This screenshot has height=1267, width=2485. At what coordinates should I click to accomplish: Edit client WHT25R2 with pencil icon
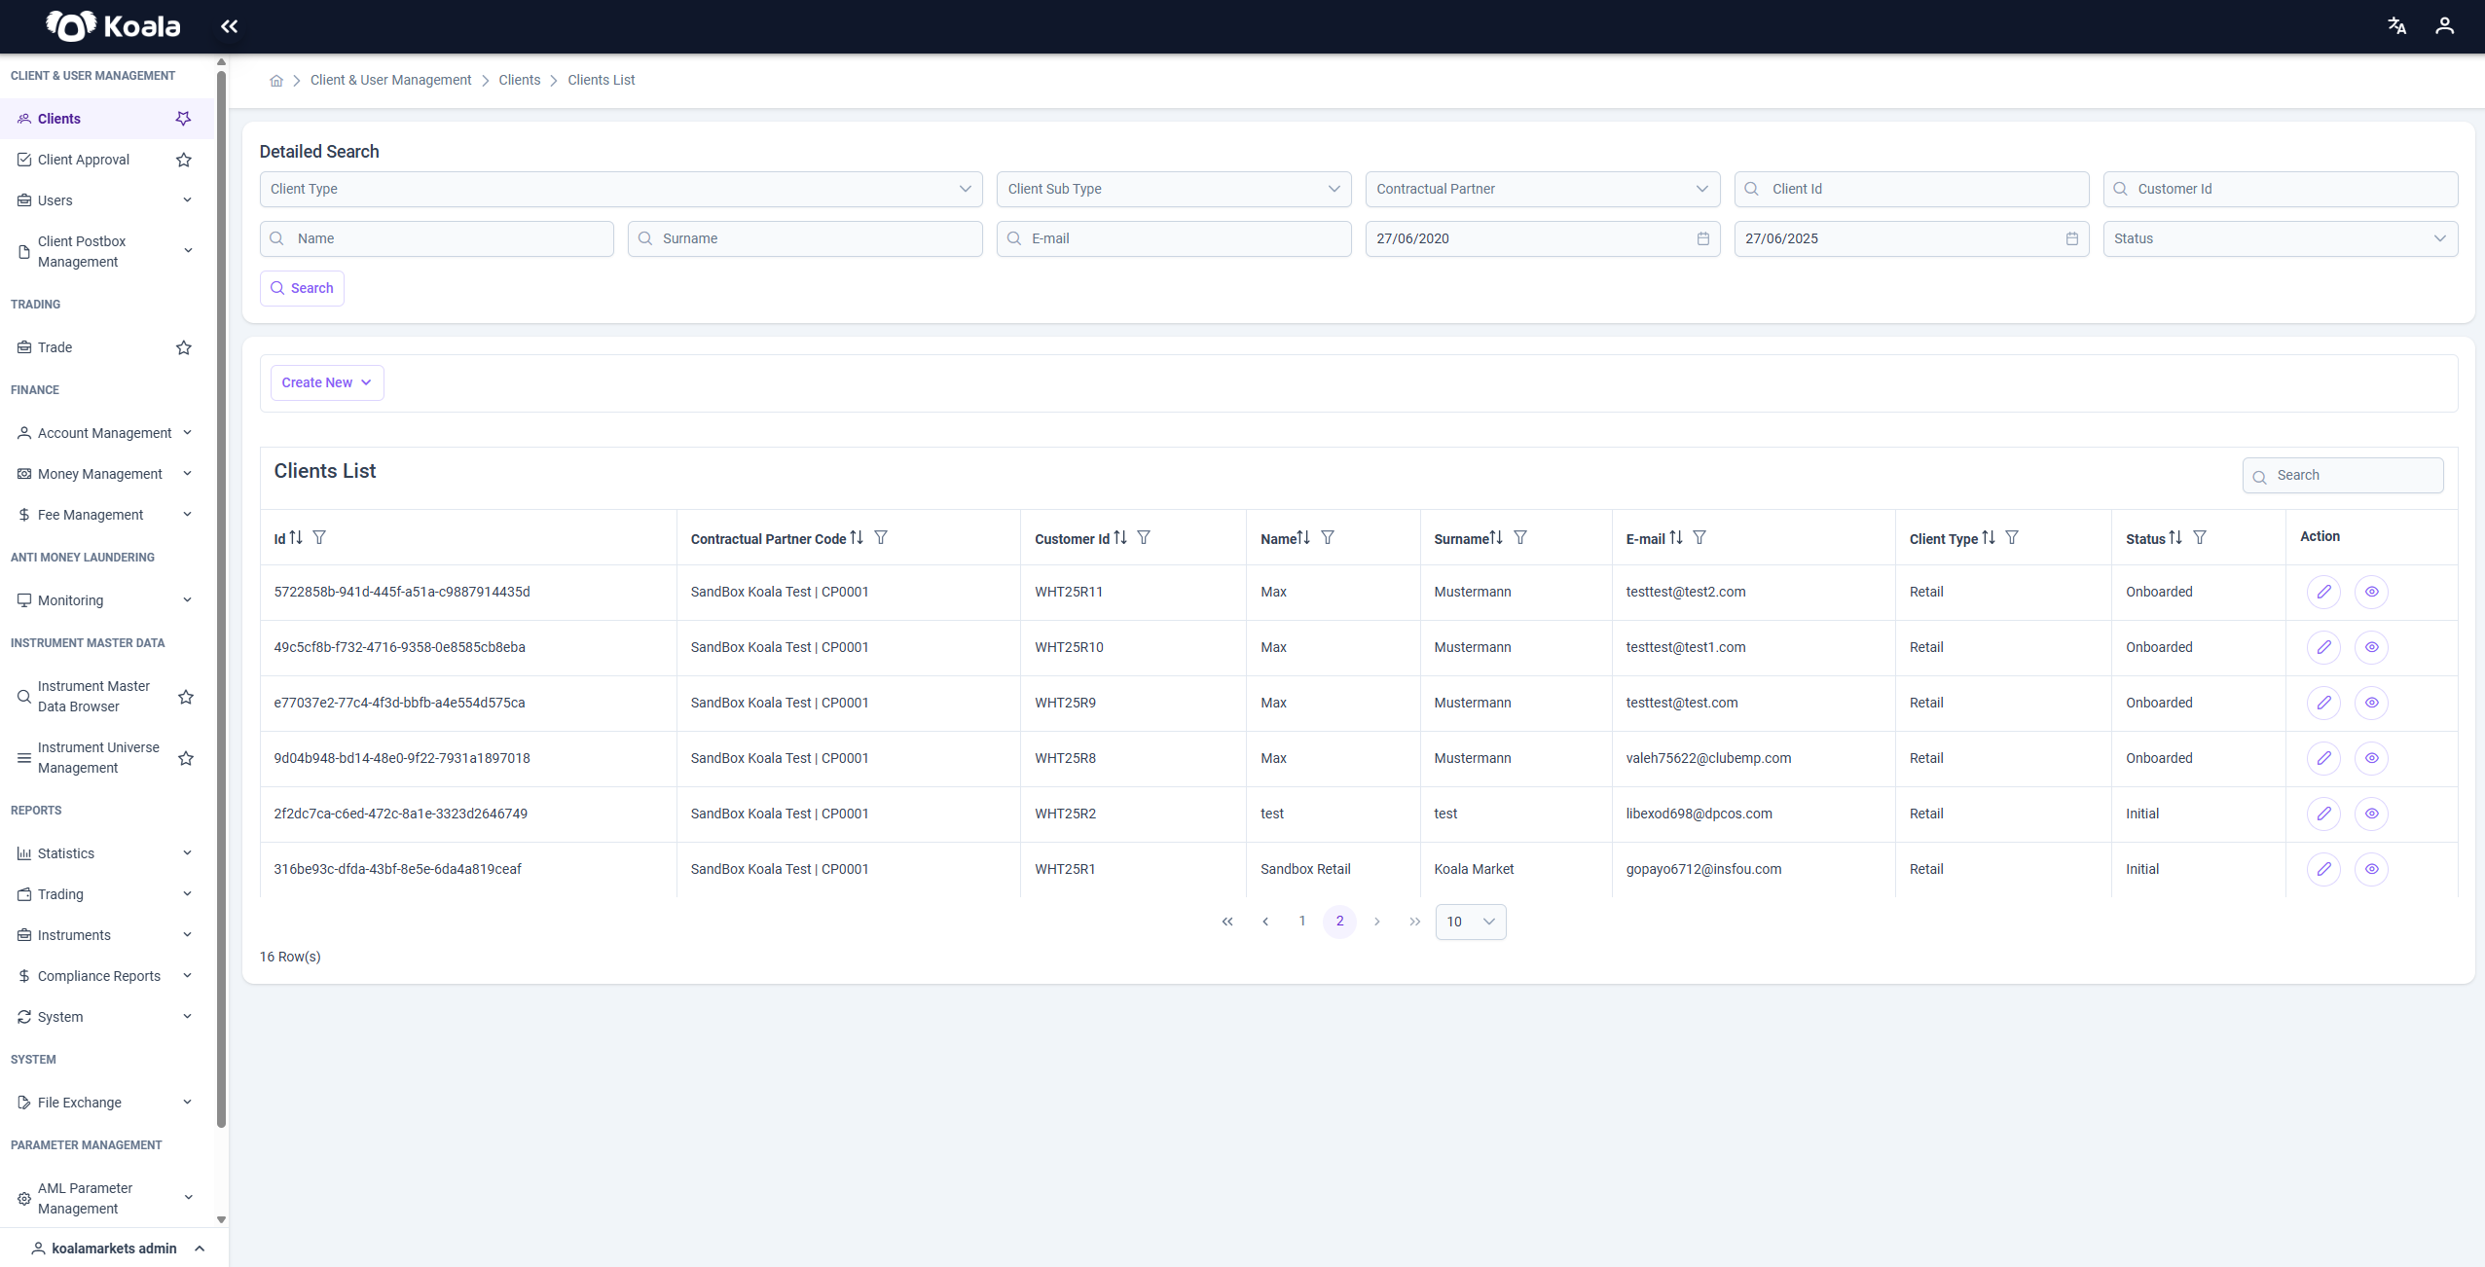(2323, 814)
